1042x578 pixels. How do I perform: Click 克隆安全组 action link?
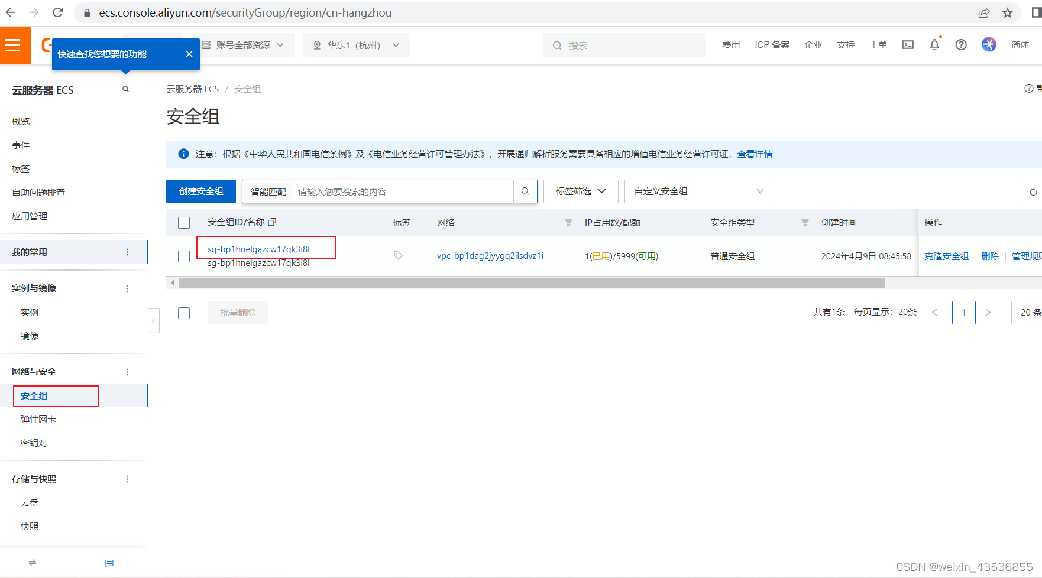947,256
